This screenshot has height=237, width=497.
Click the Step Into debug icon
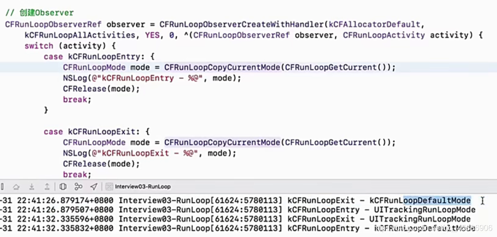pyautogui.click(x=32, y=187)
